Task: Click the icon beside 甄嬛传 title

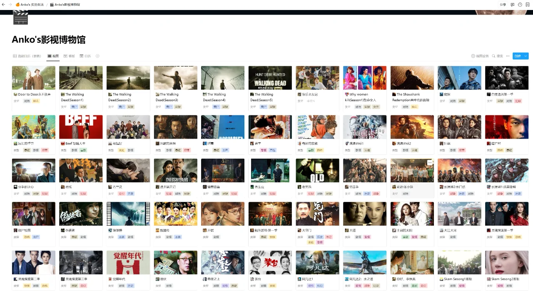Action: point(157,230)
